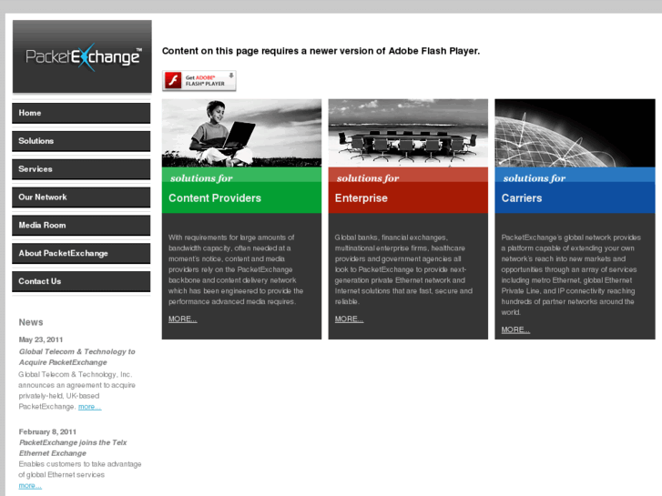Click the blue 'solutions for' banner

575,175
